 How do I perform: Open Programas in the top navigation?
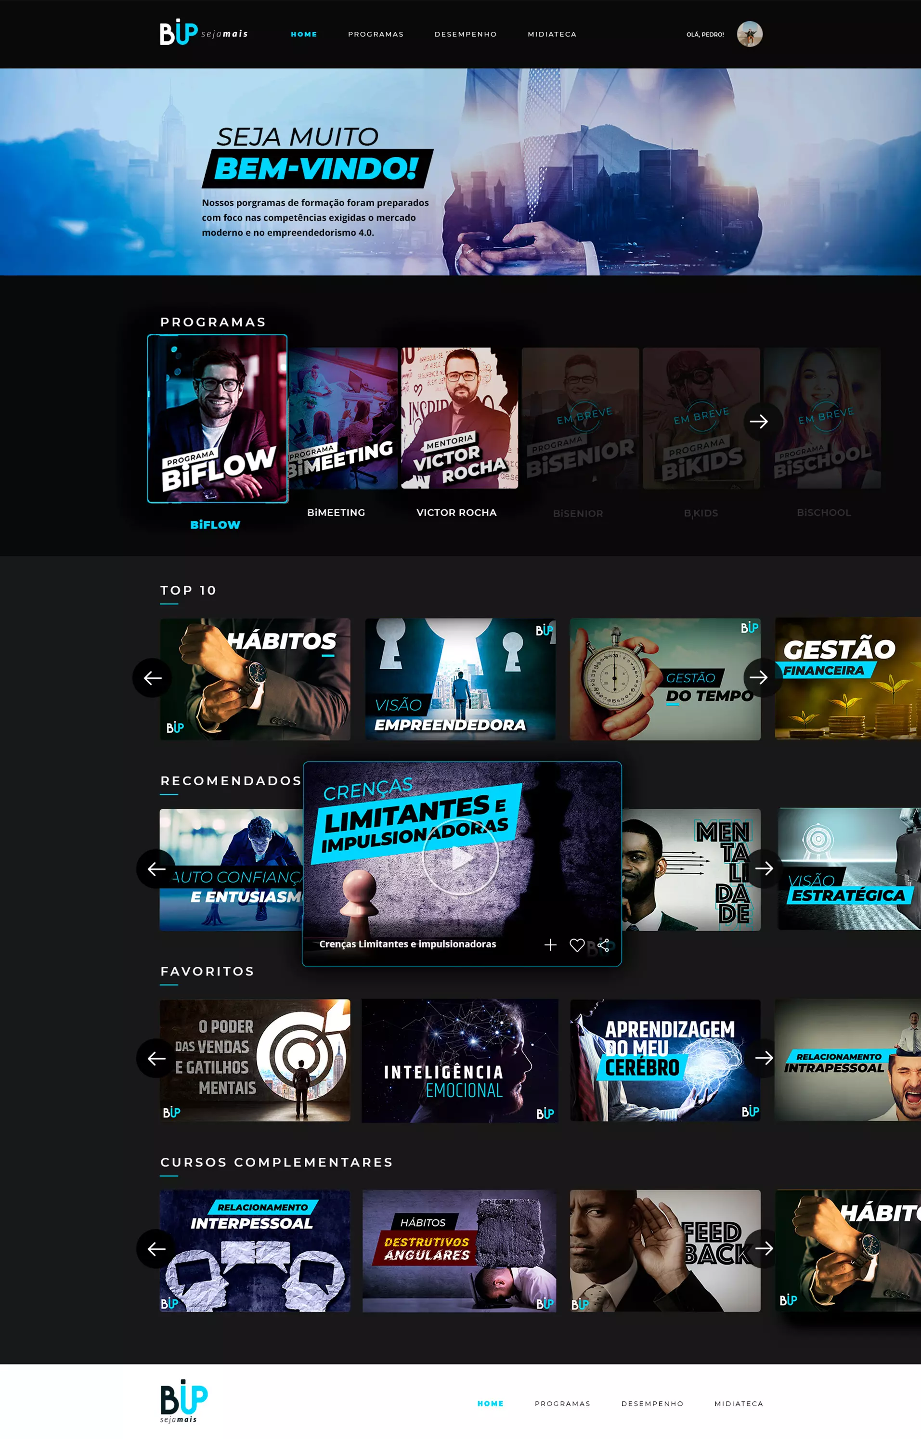[376, 34]
